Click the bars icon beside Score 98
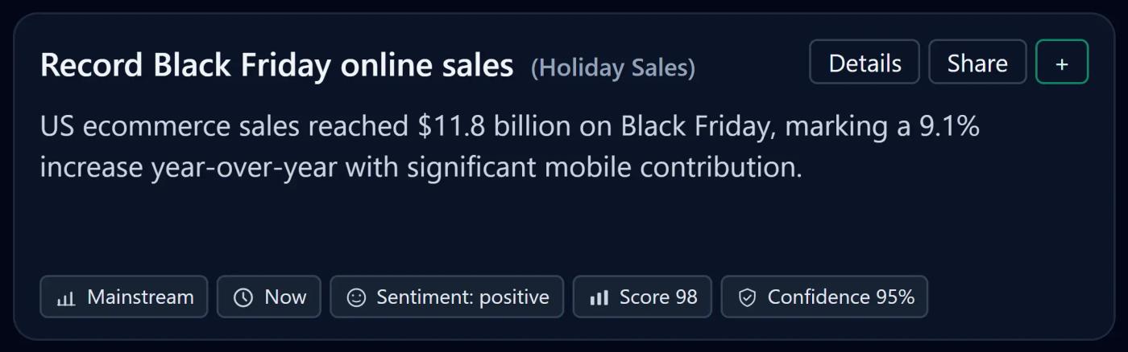Screen dimensions: 1128x352 [x=599, y=298]
